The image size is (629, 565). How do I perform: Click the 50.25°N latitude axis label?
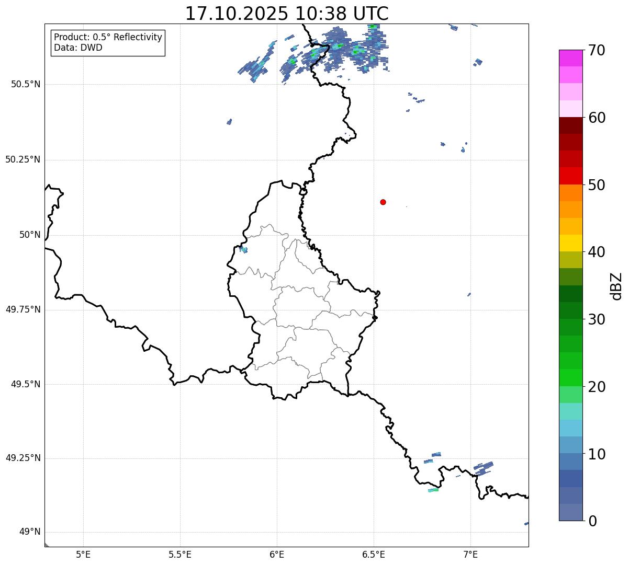[23, 159]
